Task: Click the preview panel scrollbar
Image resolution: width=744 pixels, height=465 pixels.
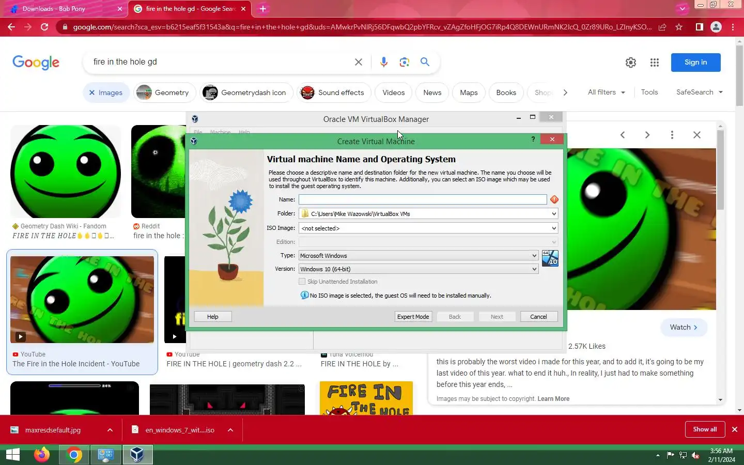Action: [720, 171]
